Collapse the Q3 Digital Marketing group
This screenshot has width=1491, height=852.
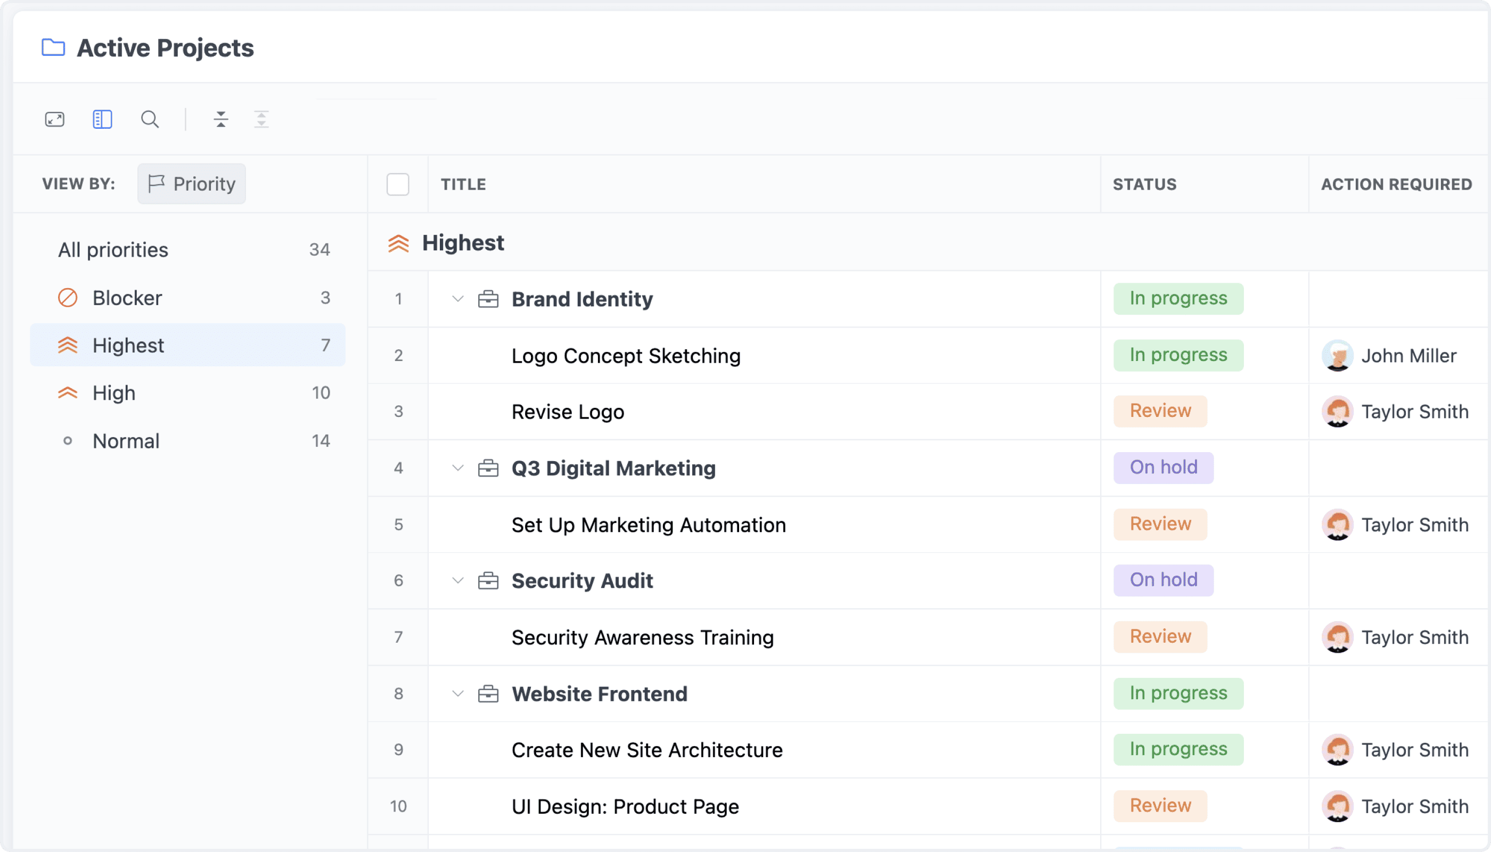pos(458,468)
